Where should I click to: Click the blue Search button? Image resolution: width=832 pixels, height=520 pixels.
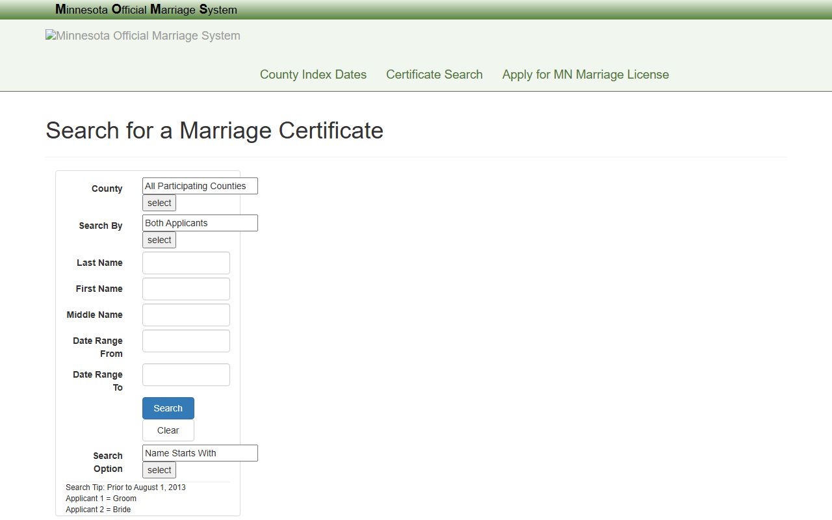pyautogui.click(x=168, y=408)
